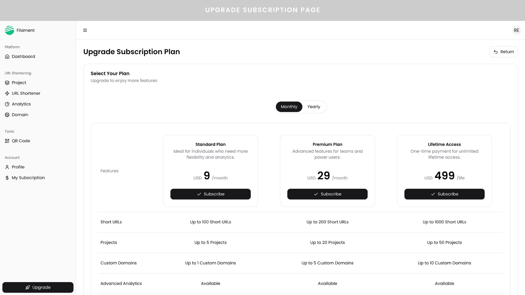
Task: Click the Analytics pie chart icon
Action: [7, 104]
